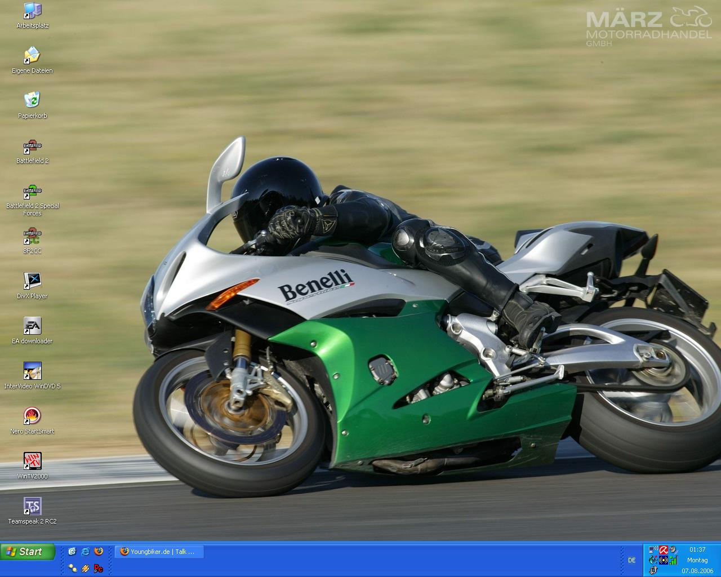Select the WinTV2000 desktop shortcut

32,466
